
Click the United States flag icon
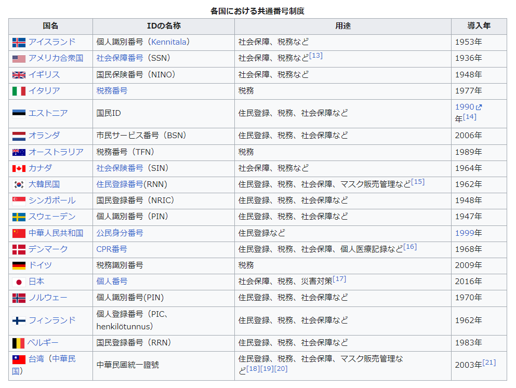tap(19, 59)
